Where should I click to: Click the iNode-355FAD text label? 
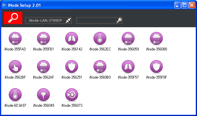15,49
